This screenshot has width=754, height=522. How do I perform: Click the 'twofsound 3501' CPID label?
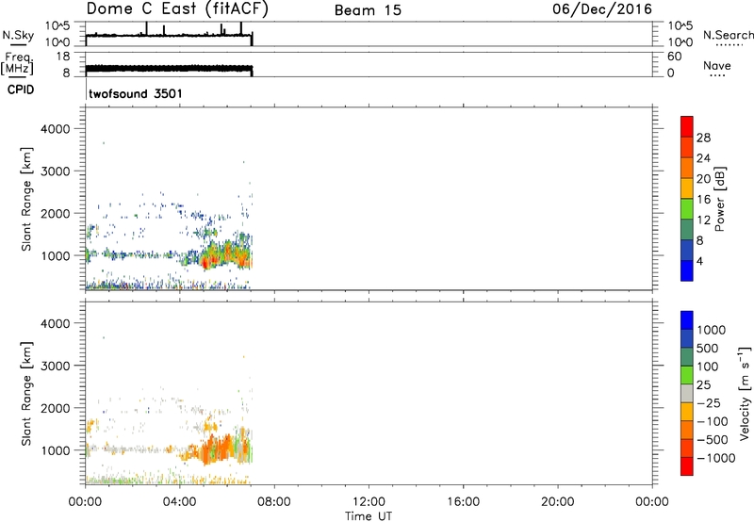(136, 93)
